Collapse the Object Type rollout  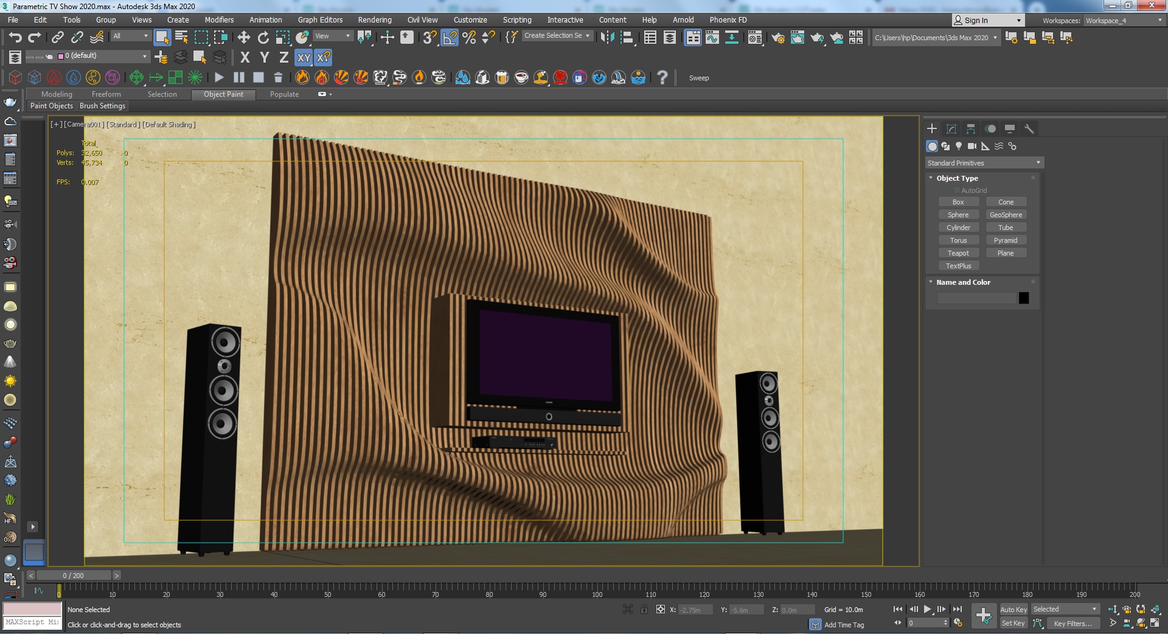957,178
